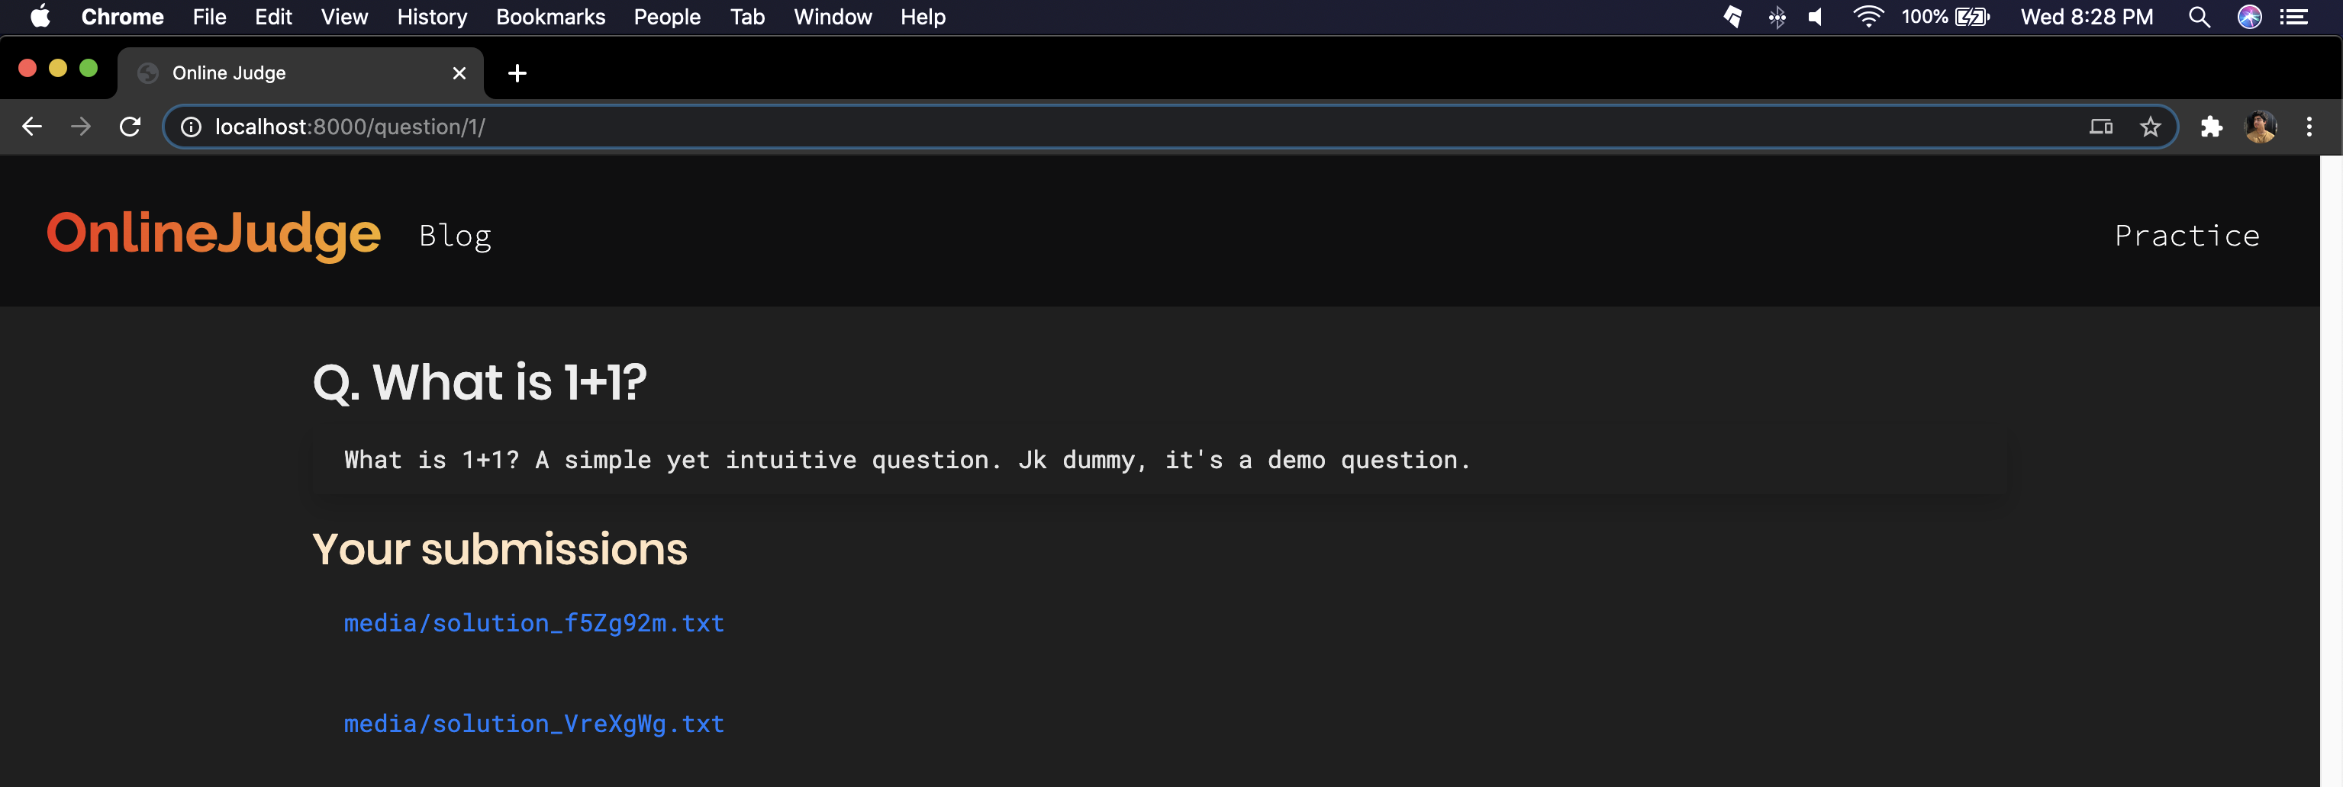Click the Chrome profile avatar
The image size is (2343, 787).
pyautogui.click(x=2261, y=127)
